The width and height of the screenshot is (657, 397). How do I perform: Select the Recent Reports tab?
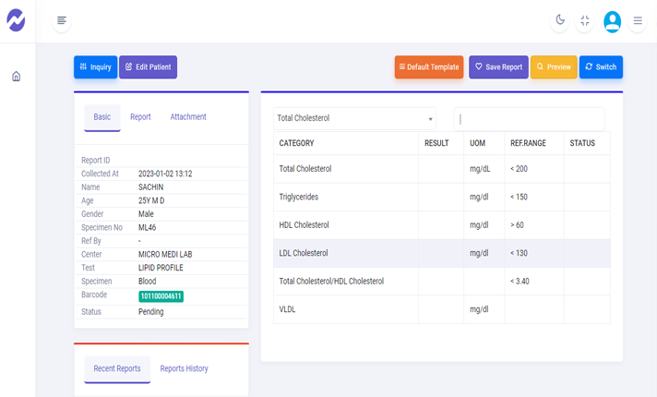pyautogui.click(x=117, y=368)
